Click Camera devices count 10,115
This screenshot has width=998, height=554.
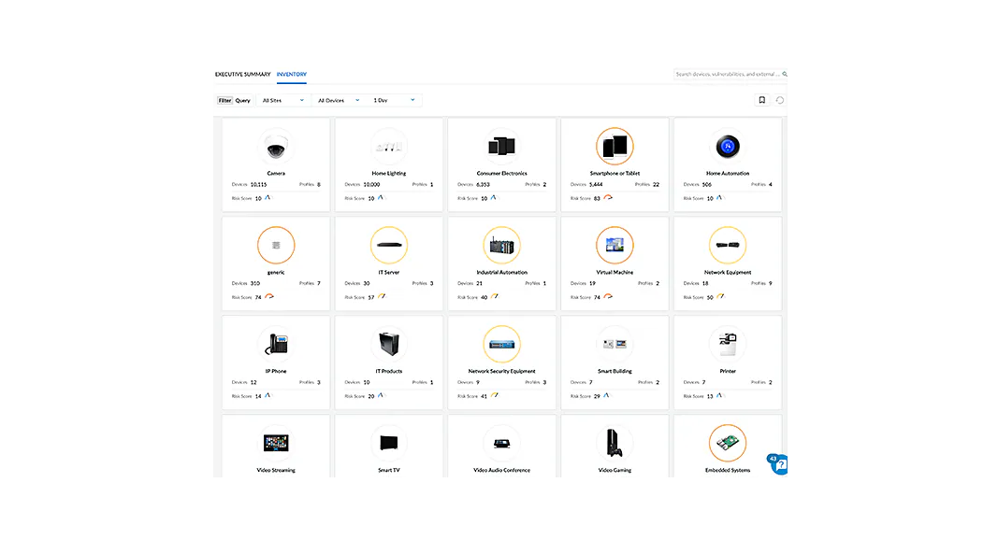(x=258, y=184)
